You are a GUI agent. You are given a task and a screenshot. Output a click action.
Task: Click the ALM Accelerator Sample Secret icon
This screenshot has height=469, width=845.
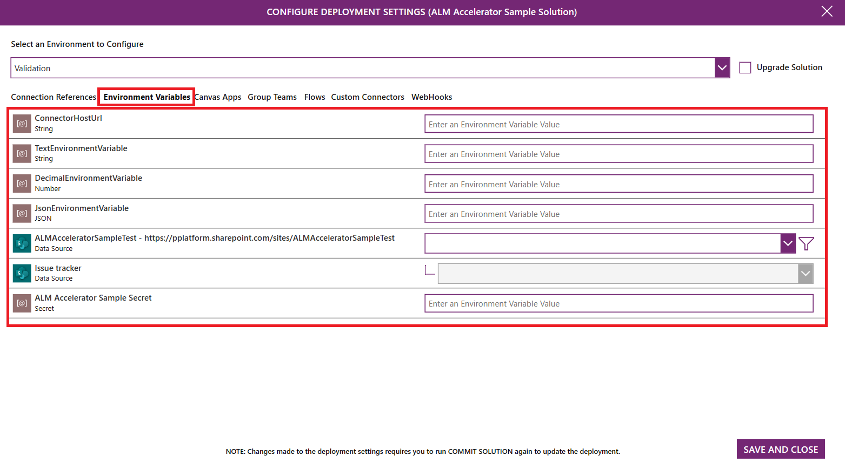click(22, 303)
